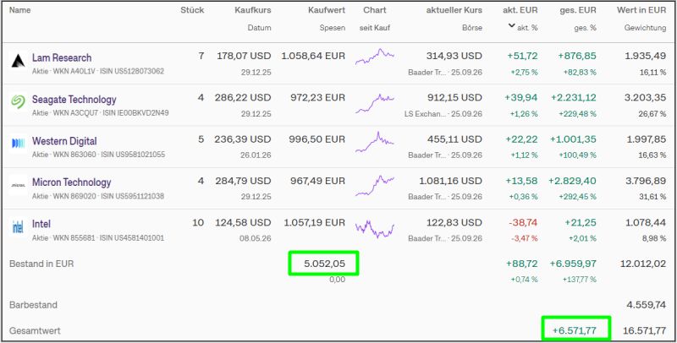This screenshot has height=343, width=677.
Task: Open the Western Digital stock link
Action: tap(64, 141)
